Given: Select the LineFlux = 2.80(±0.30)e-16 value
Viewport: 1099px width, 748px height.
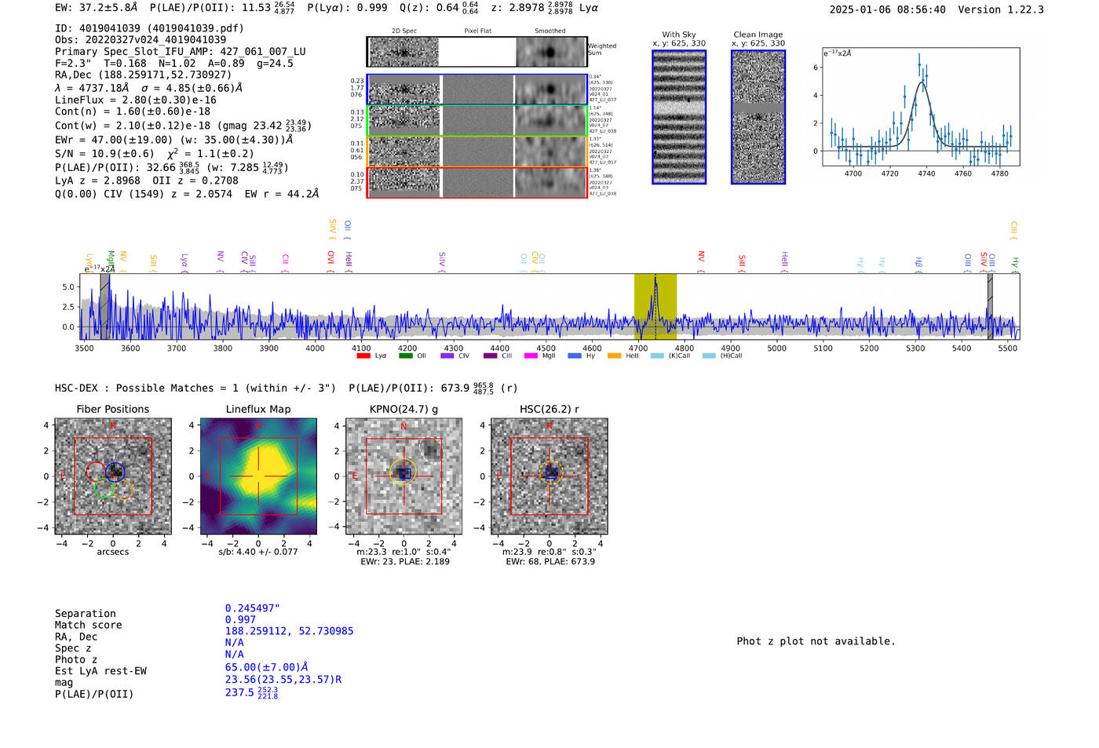Looking at the screenshot, I should click(x=136, y=100).
